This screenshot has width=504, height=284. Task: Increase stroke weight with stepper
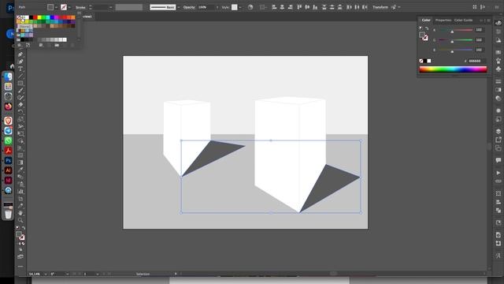pyautogui.click(x=91, y=6)
